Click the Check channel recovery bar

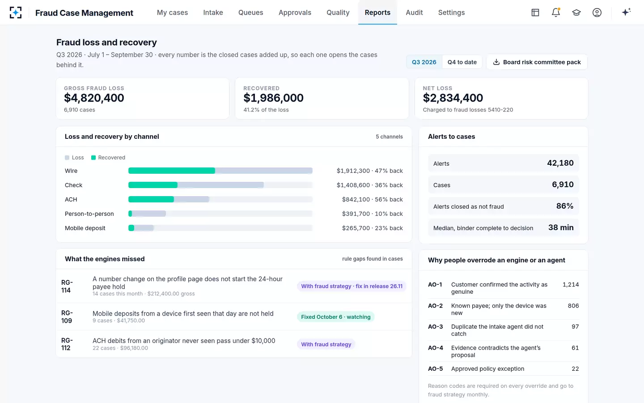(x=153, y=185)
